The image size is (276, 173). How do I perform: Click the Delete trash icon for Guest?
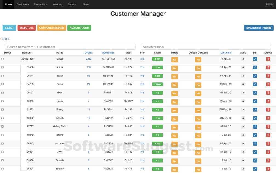point(268,58)
